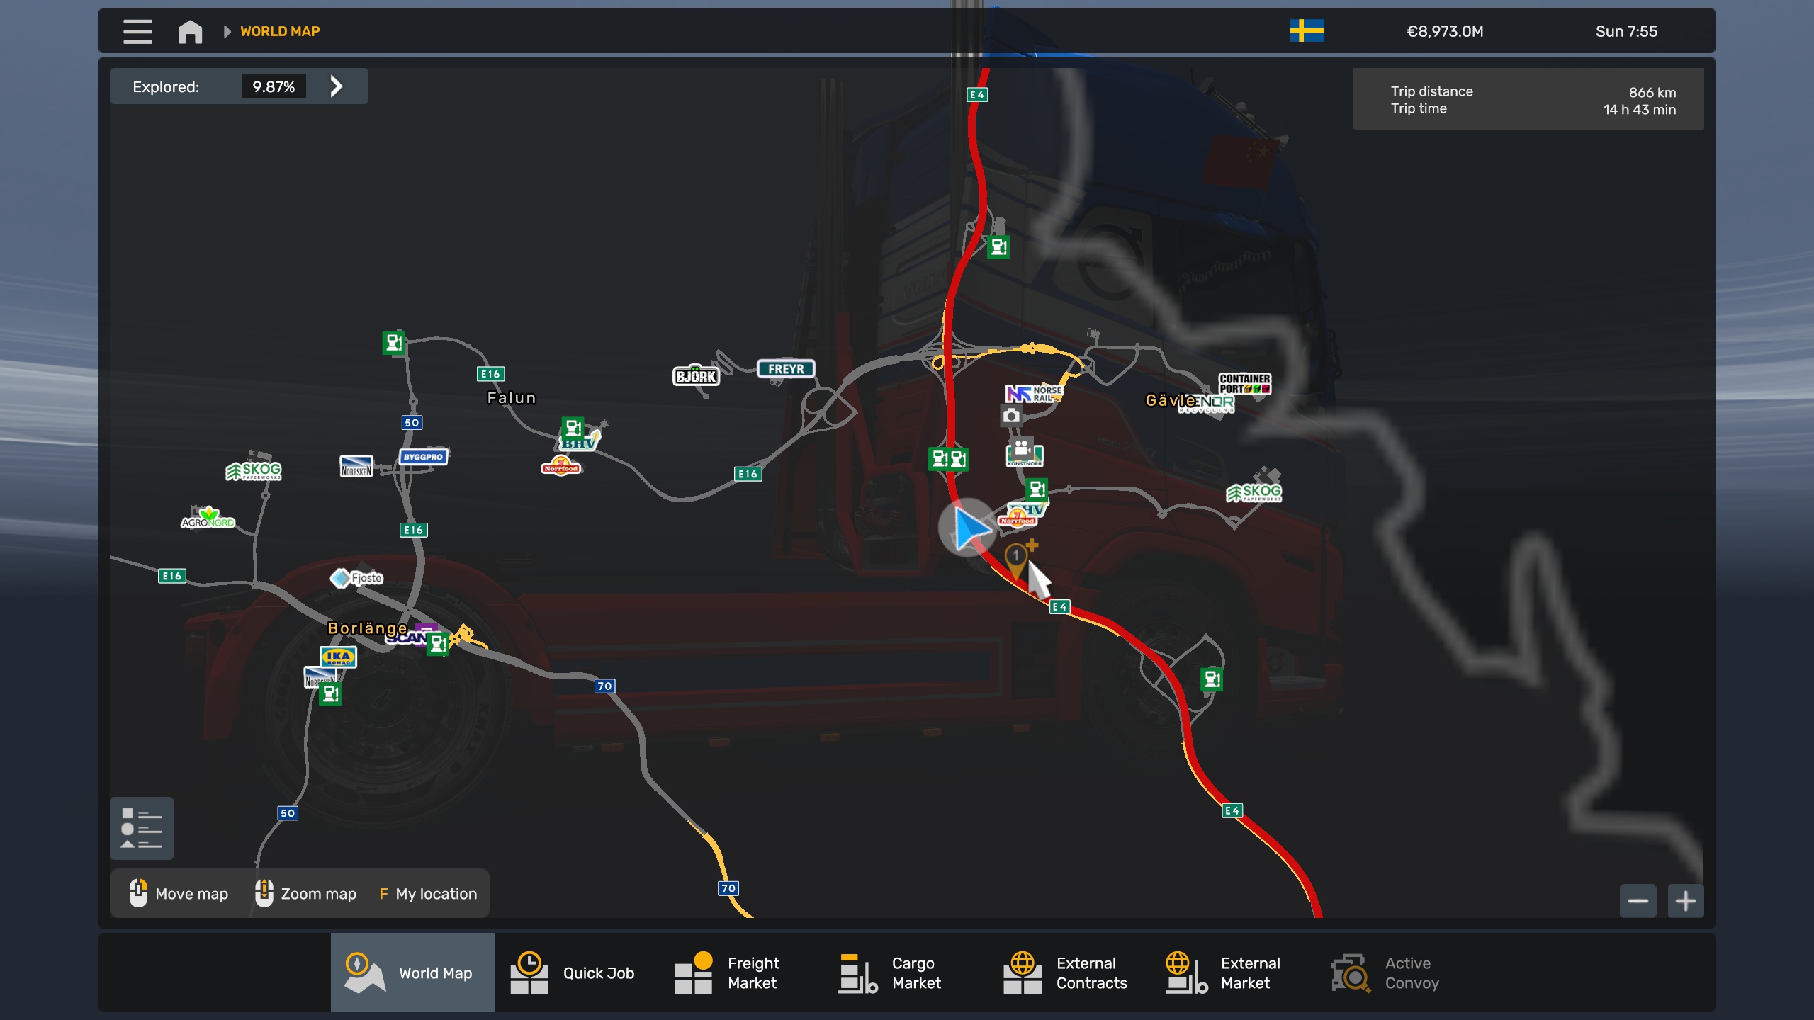1814x1020 pixels.
Task: Expand the Explored percentage panel arrow
Action: (337, 86)
